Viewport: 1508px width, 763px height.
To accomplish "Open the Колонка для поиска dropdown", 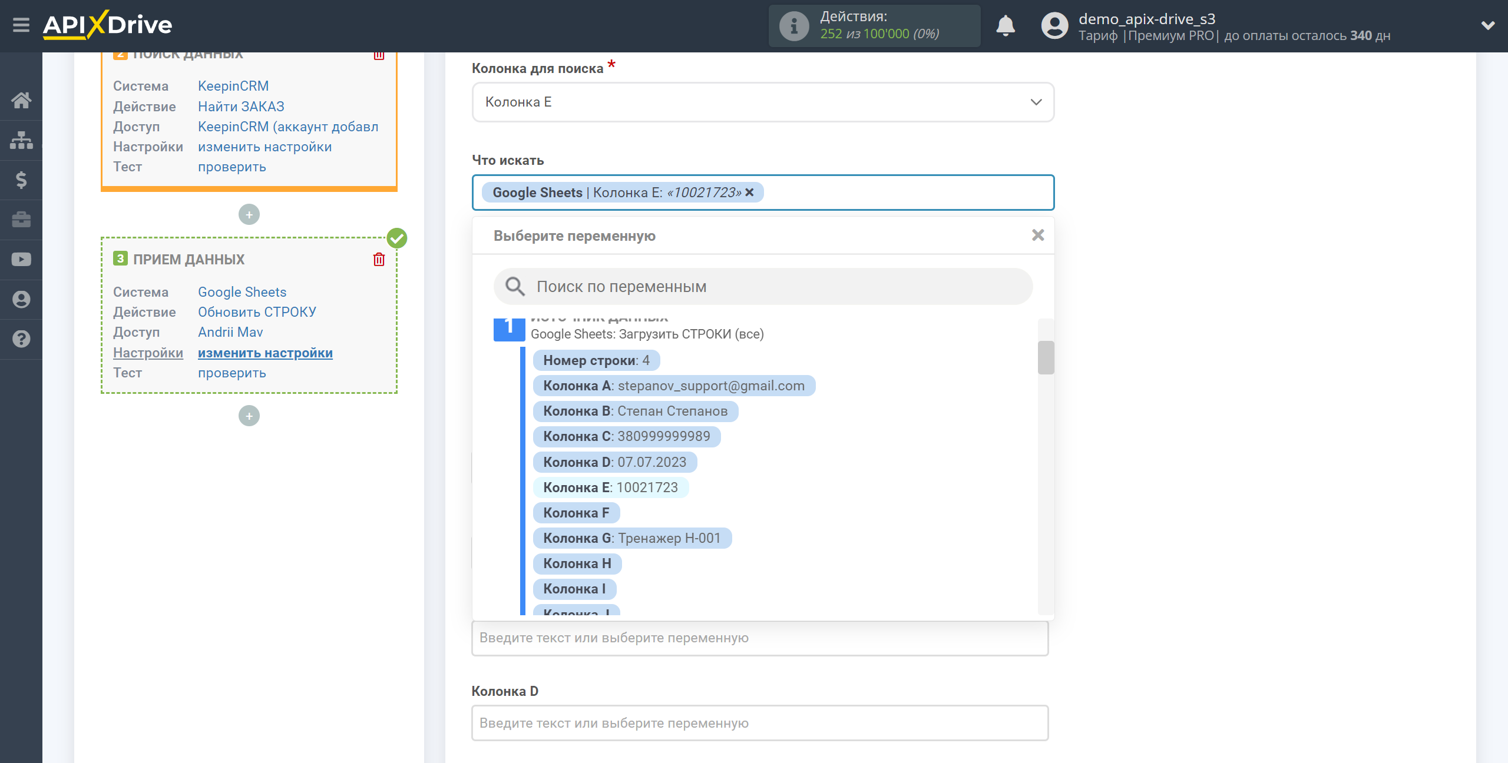I will pos(763,102).
